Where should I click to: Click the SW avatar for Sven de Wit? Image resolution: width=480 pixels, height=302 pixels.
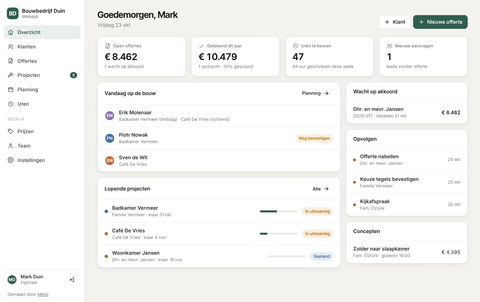point(110,161)
